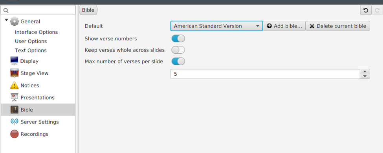Click the Bible breadcrumb tab
The image size is (383, 153).
88,10
